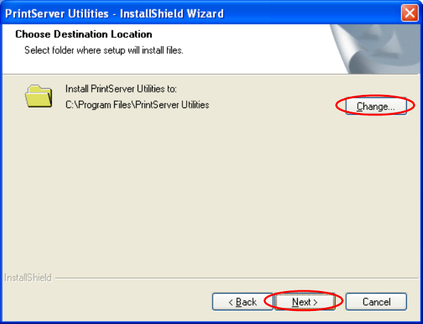Click the yellow folder icon
Image resolution: width=423 pixels, height=324 pixels.
pos(38,96)
